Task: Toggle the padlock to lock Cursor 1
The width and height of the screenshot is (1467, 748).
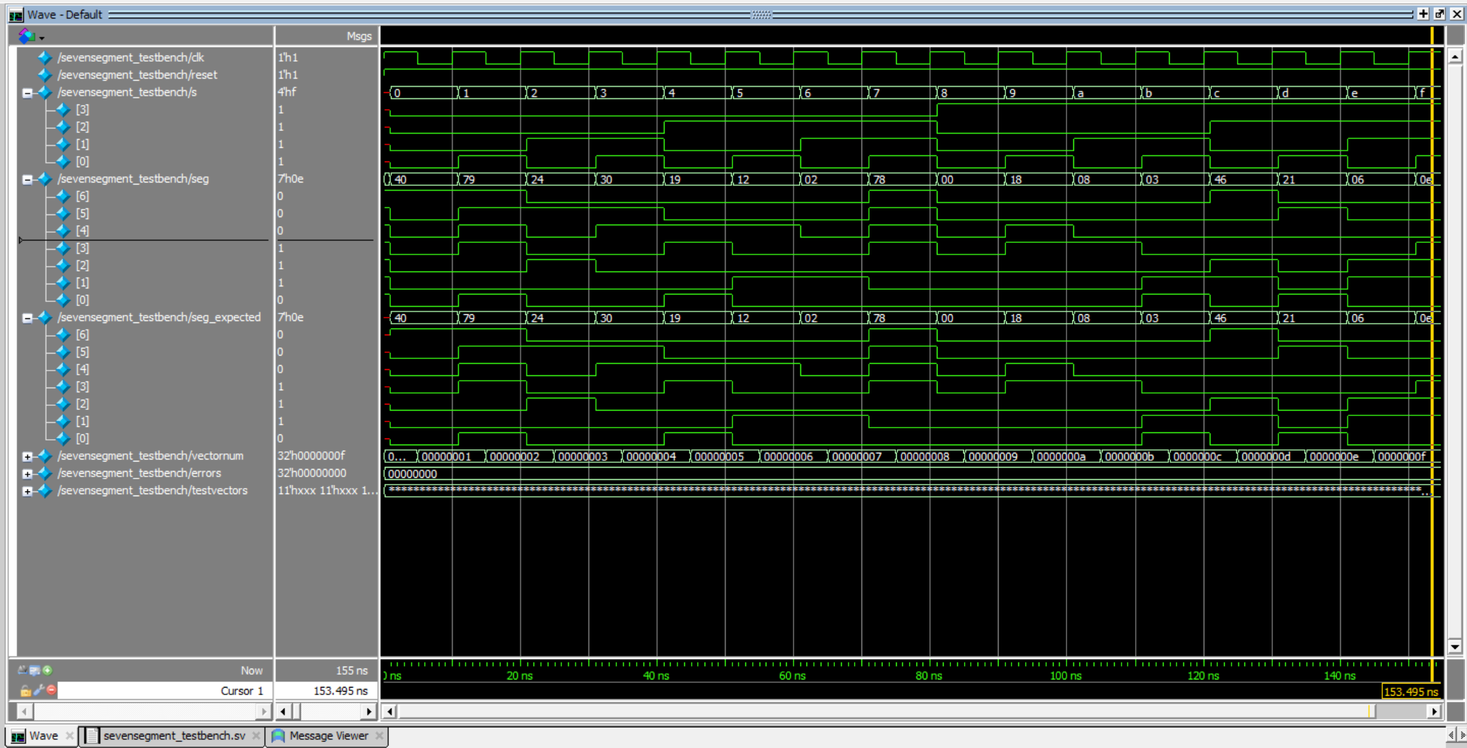Action: pyautogui.click(x=25, y=690)
